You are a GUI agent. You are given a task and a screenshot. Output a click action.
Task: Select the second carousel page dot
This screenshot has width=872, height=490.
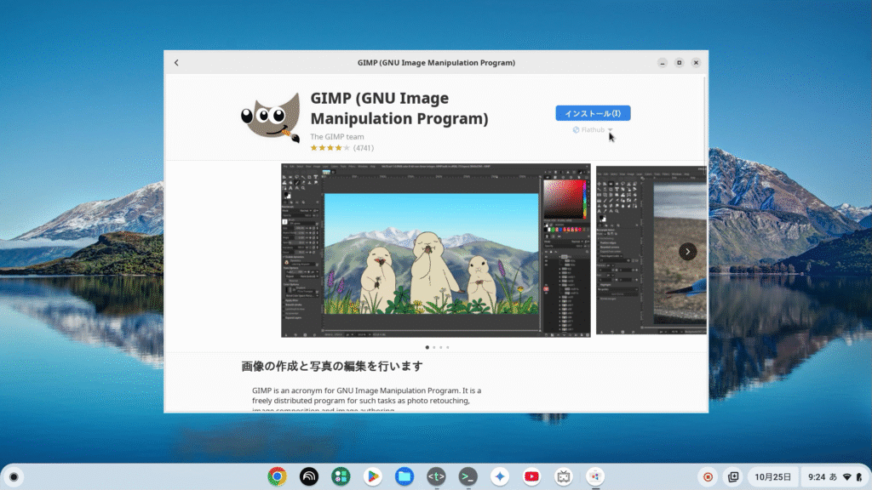[434, 347]
